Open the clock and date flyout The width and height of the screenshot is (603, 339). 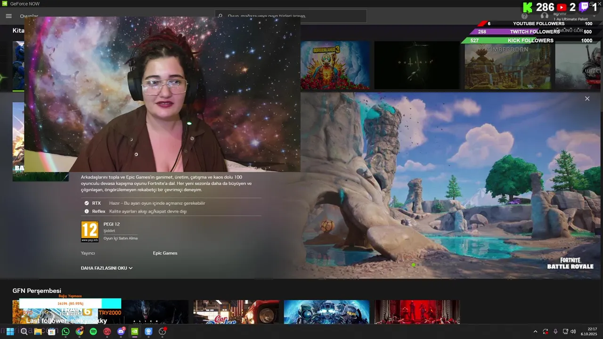tap(590, 331)
